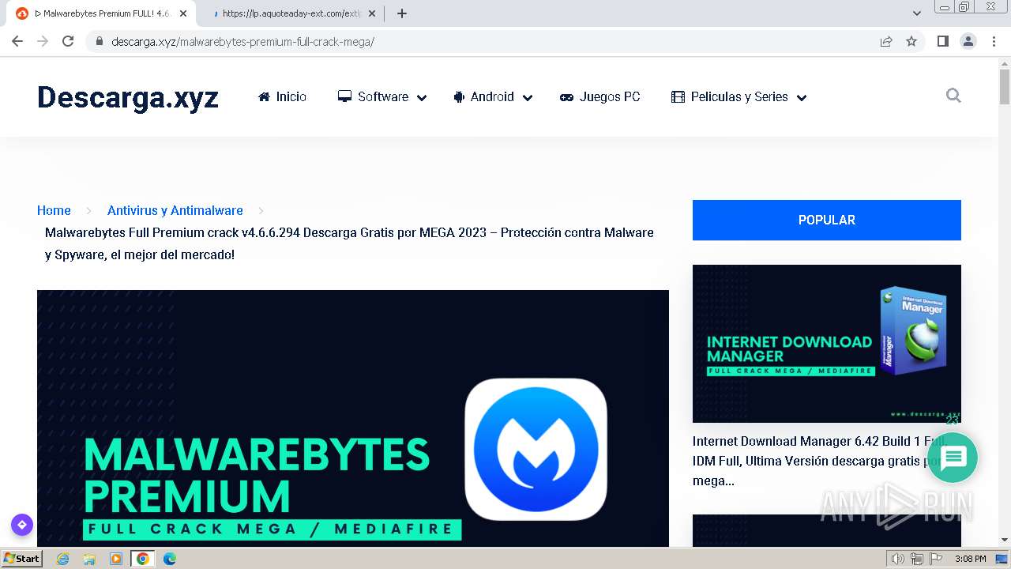Open Microsoft Edge from taskbar
The width and height of the screenshot is (1011, 569).
pos(170,559)
